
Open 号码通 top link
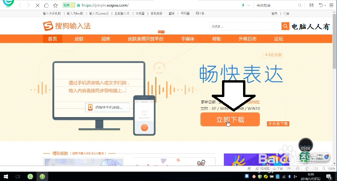pyautogui.click(x=185, y=14)
